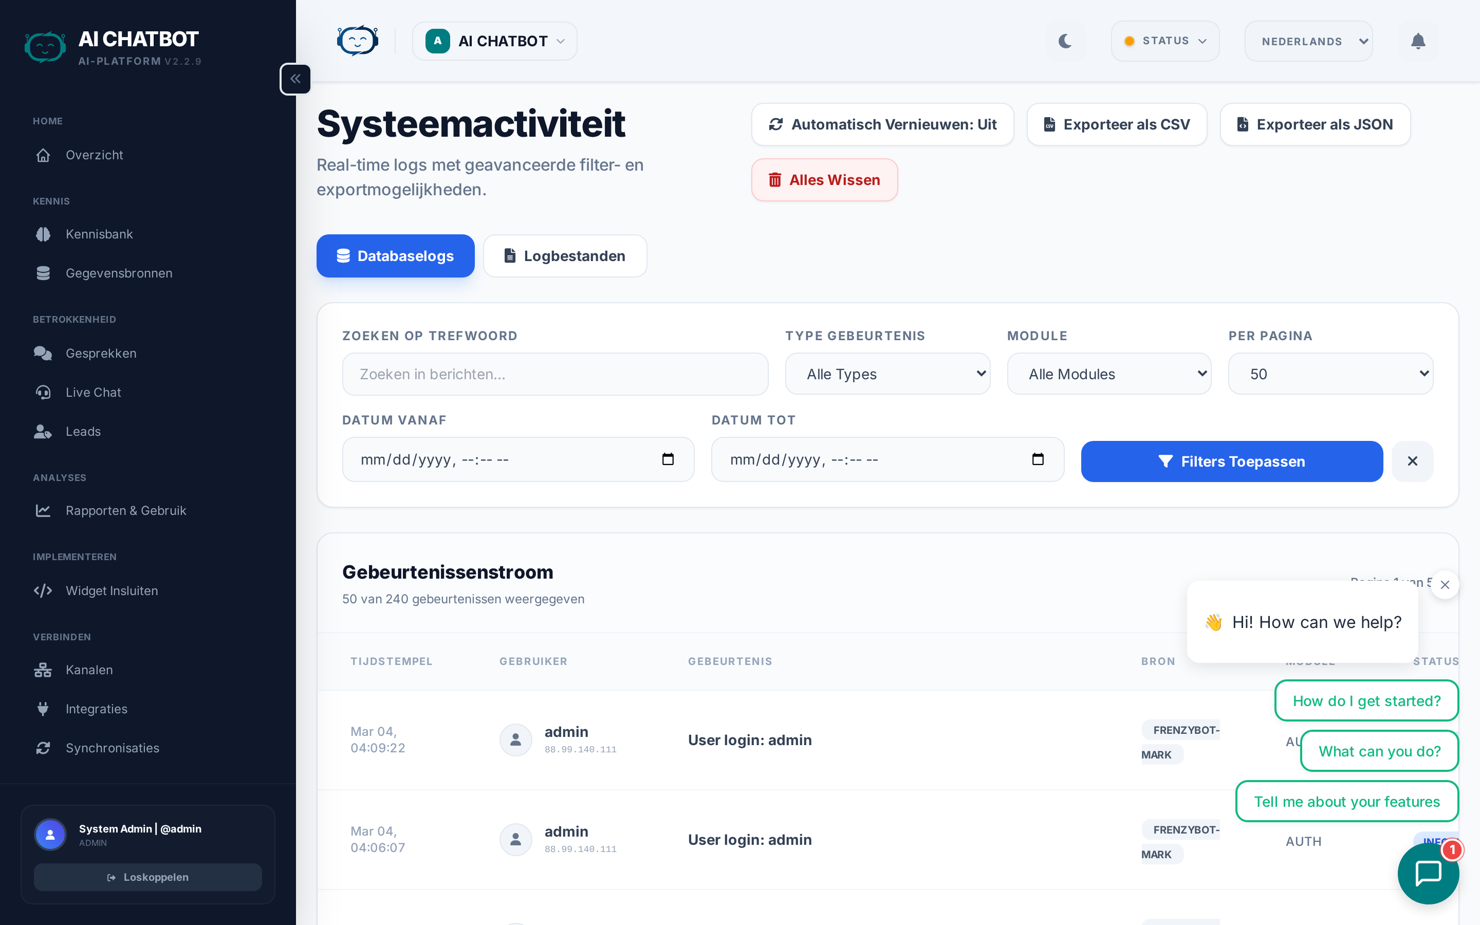Click the Alles Wissen button
The image size is (1480, 925).
(824, 180)
